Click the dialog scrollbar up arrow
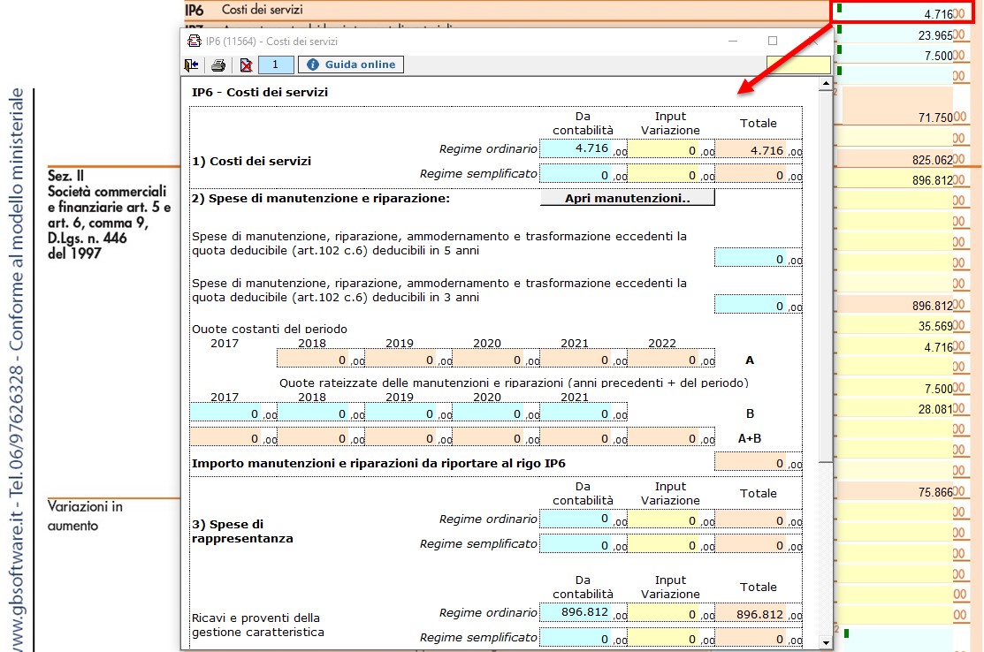 pyautogui.click(x=826, y=83)
